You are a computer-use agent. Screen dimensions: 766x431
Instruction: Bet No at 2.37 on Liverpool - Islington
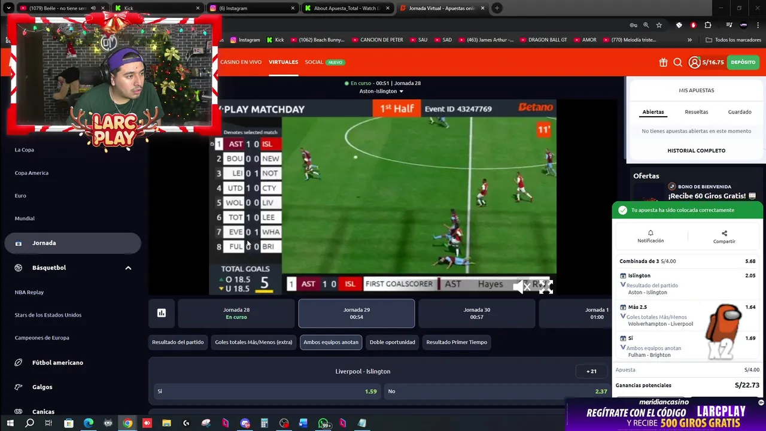click(x=497, y=391)
